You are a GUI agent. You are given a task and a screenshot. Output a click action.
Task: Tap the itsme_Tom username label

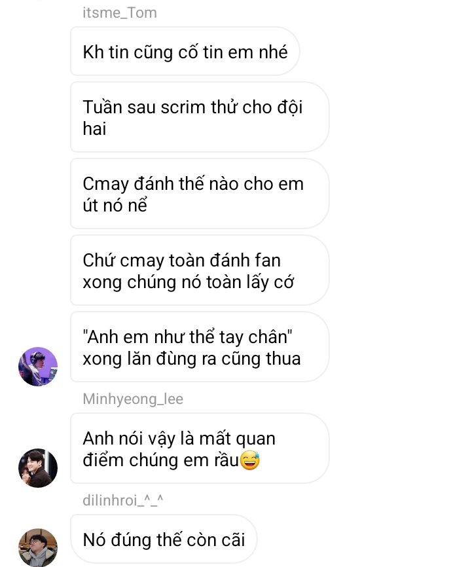[x=120, y=13]
